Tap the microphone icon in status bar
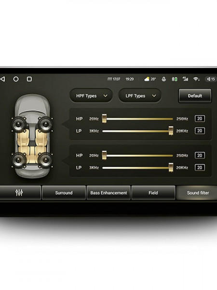The height and width of the screenshot is (290, 217). [x=163, y=79]
